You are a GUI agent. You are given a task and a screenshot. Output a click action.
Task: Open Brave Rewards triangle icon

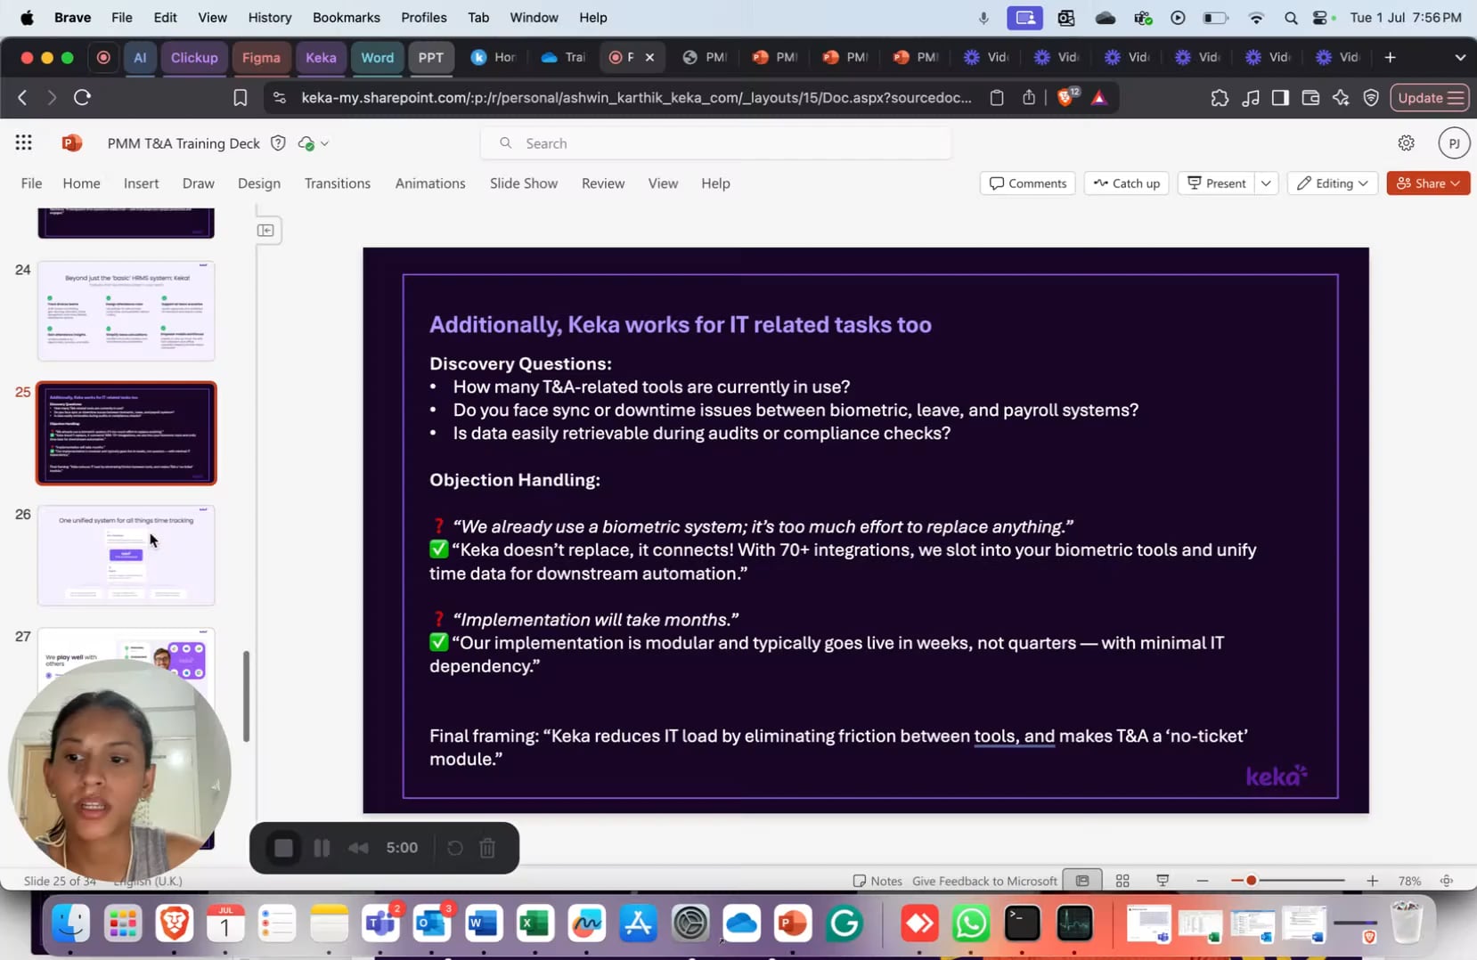pos(1099,97)
